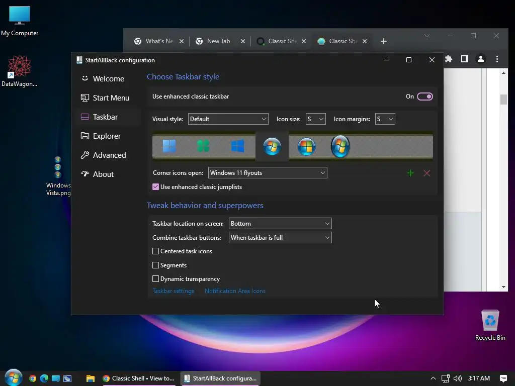Launch Edge from taskbar quick launch
Image resolution: width=515 pixels, height=386 pixels.
coord(44,378)
